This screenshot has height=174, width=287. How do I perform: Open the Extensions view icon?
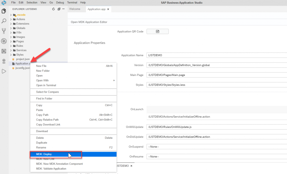[x=4, y=51]
